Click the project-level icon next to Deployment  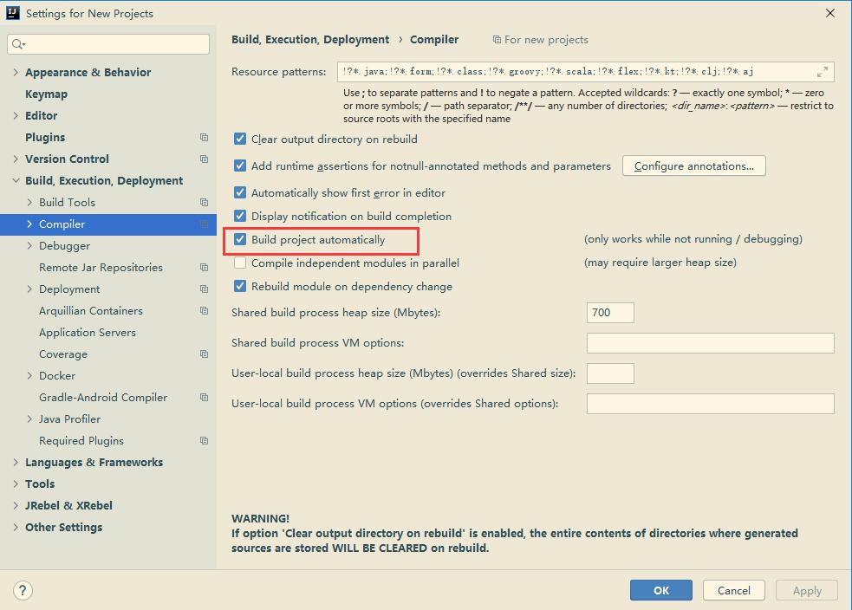pos(204,289)
